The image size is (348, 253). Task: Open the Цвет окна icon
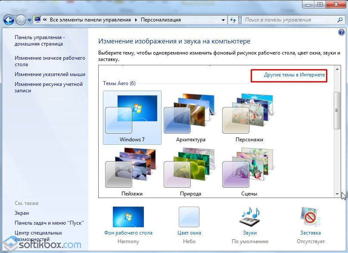pyautogui.click(x=189, y=217)
